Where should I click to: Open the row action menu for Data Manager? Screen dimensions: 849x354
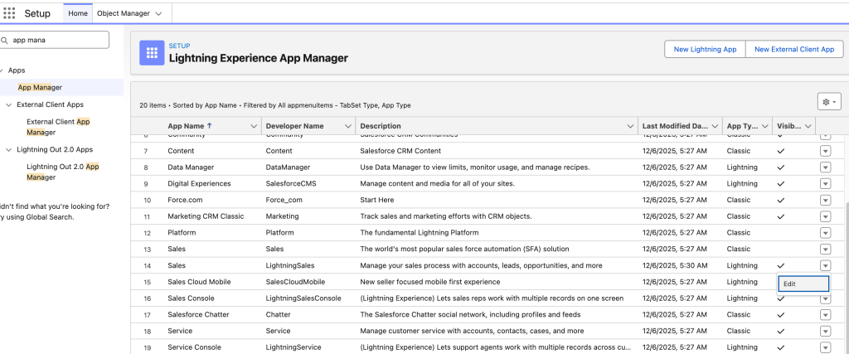[x=825, y=167]
